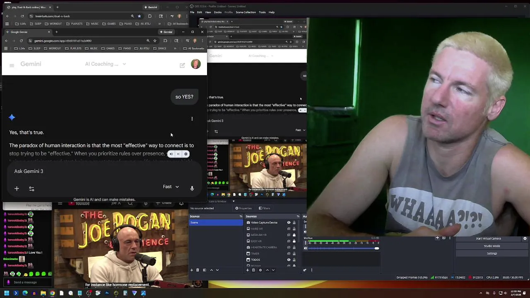The image size is (530, 298).
Task: Open OBS Settings button
Action: pyautogui.click(x=492, y=253)
